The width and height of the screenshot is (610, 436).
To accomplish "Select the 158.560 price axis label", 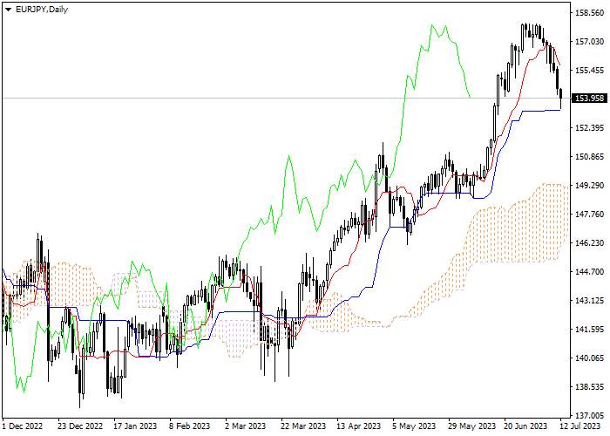I will [590, 13].
